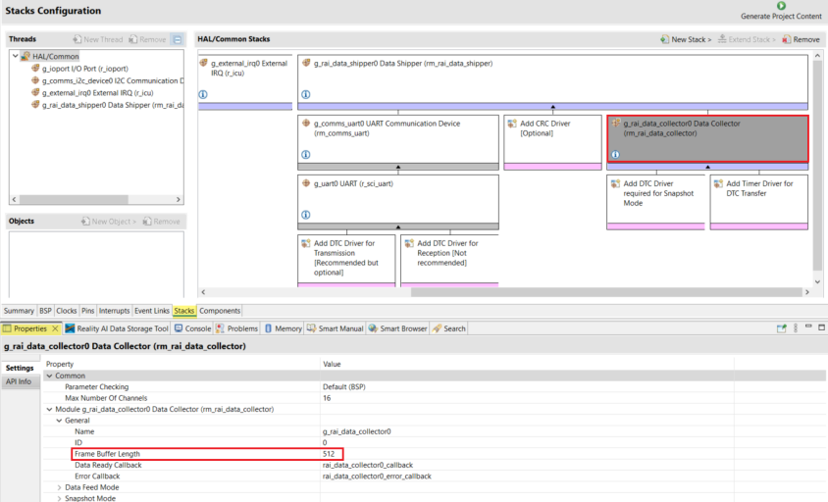Open the Problems view
Viewport: 828px width, 502px height.
point(237,328)
